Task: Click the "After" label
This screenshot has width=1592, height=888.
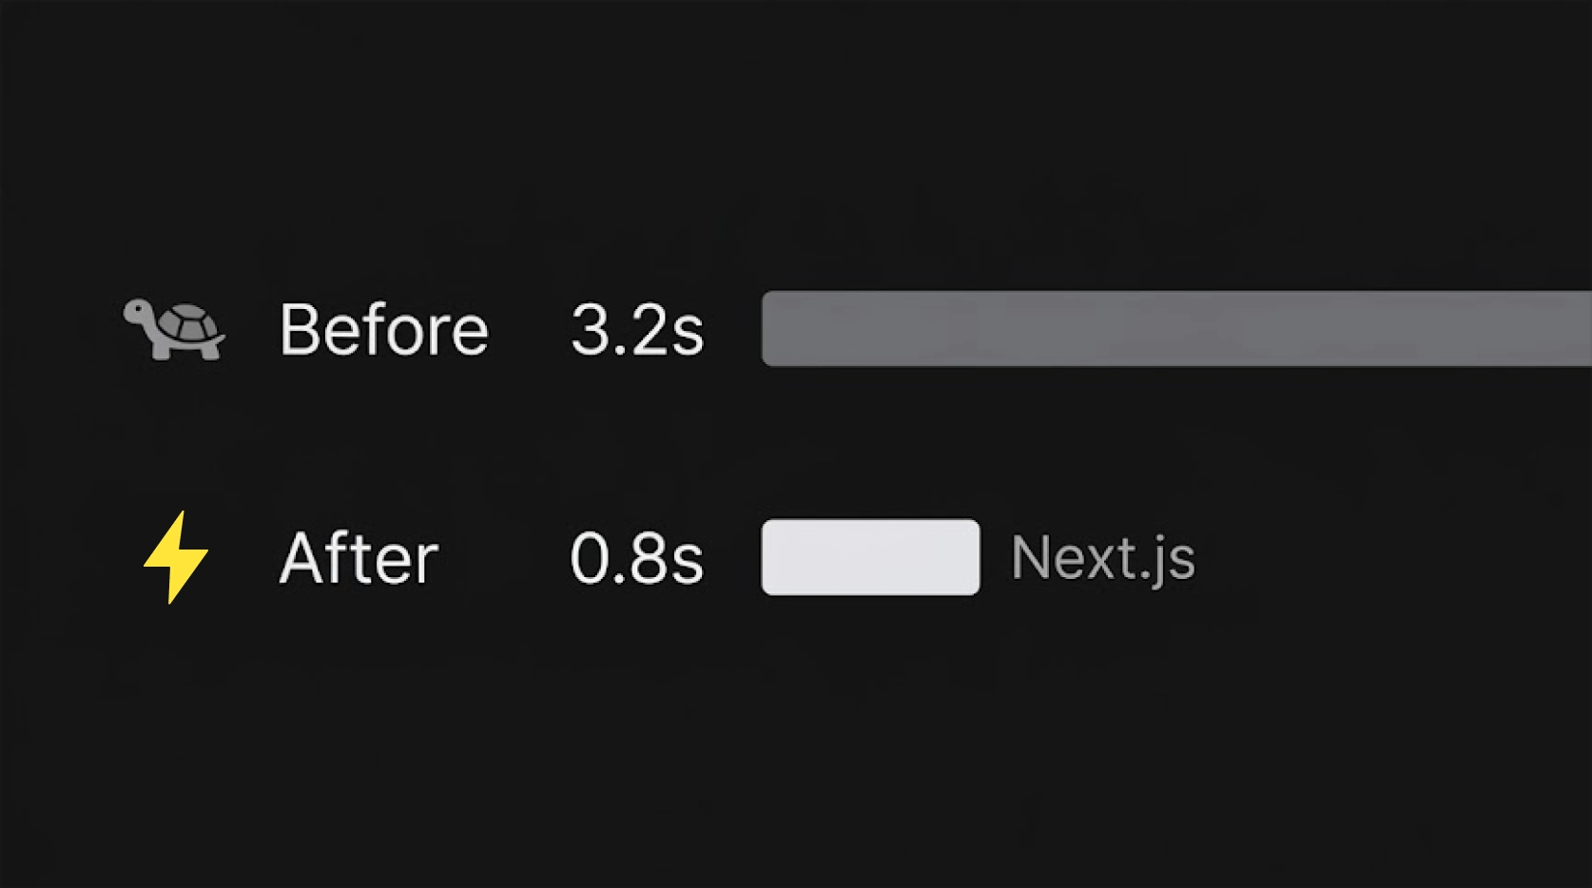Action: pos(359,558)
